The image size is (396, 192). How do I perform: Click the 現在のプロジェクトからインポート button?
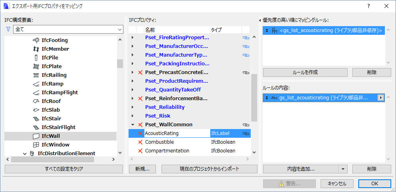[x=209, y=169]
